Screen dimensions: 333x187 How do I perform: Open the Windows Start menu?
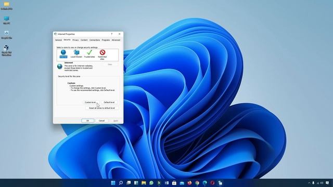pyautogui.click(x=113, y=183)
